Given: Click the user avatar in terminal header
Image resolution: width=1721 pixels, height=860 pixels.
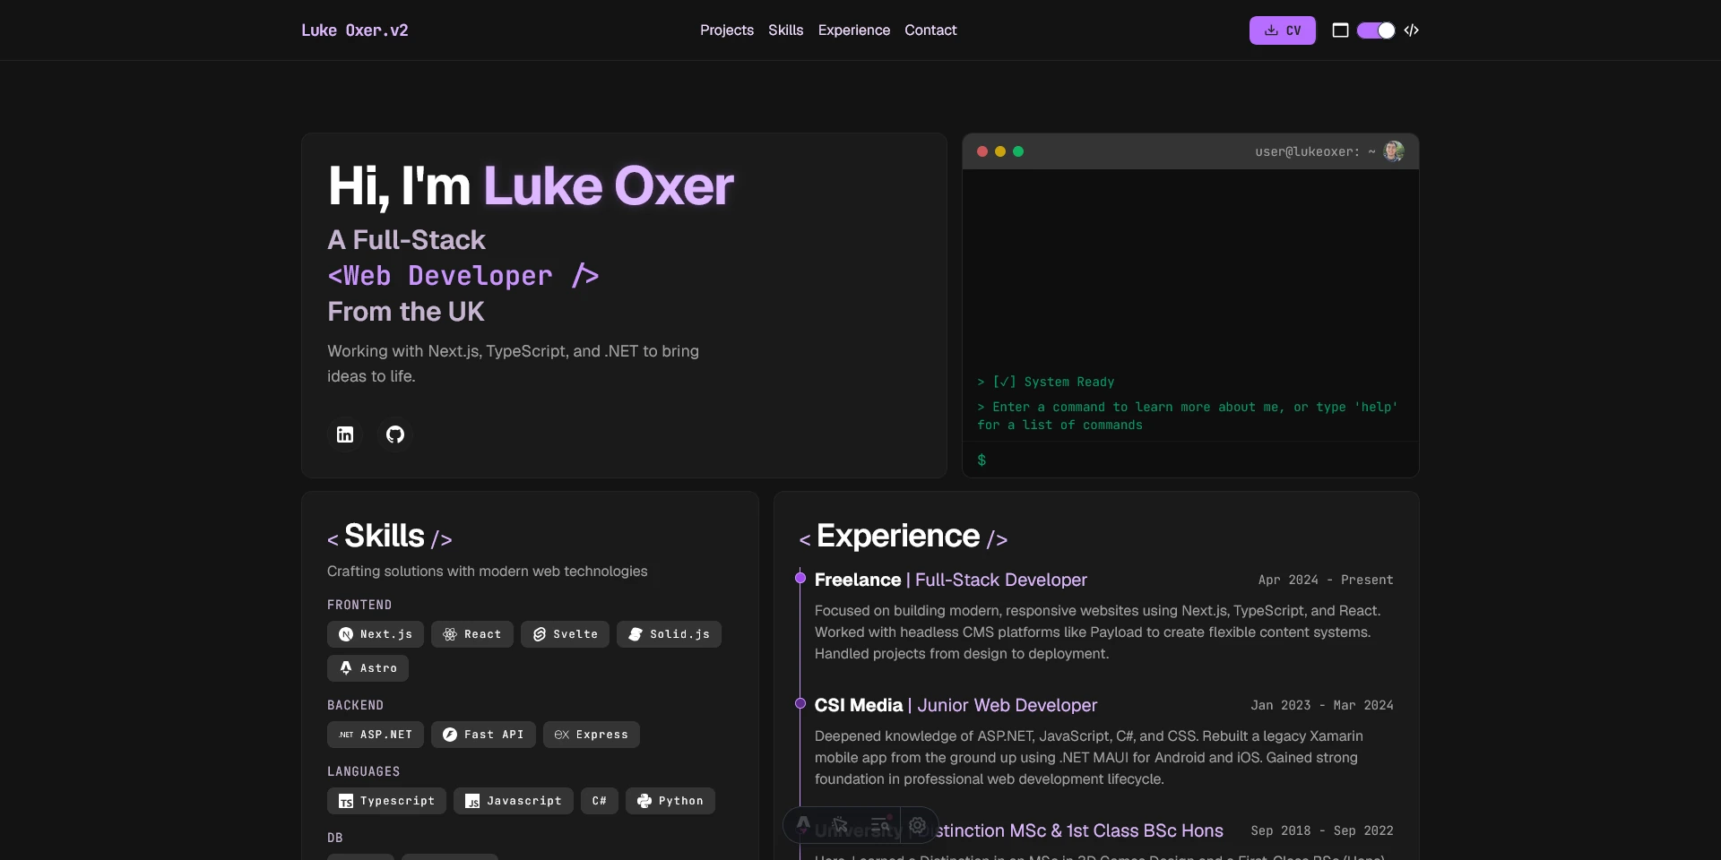Looking at the screenshot, I should click(x=1394, y=151).
